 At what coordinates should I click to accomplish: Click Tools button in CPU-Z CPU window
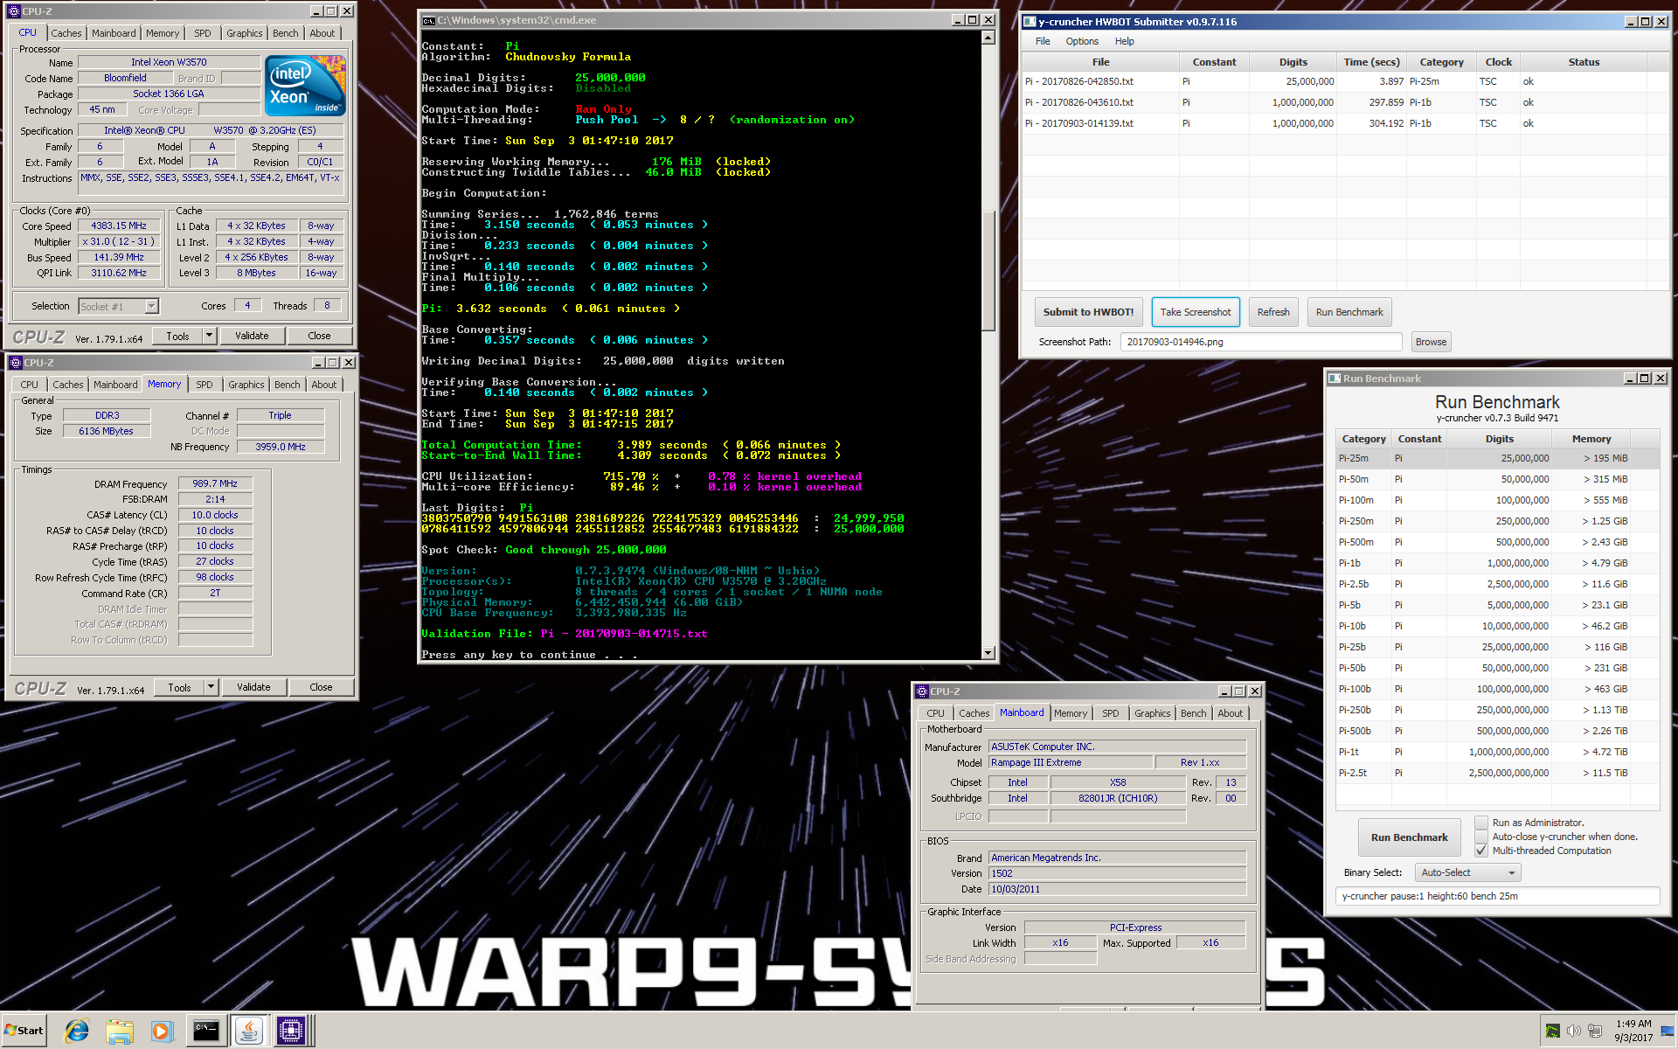coord(177,336)
